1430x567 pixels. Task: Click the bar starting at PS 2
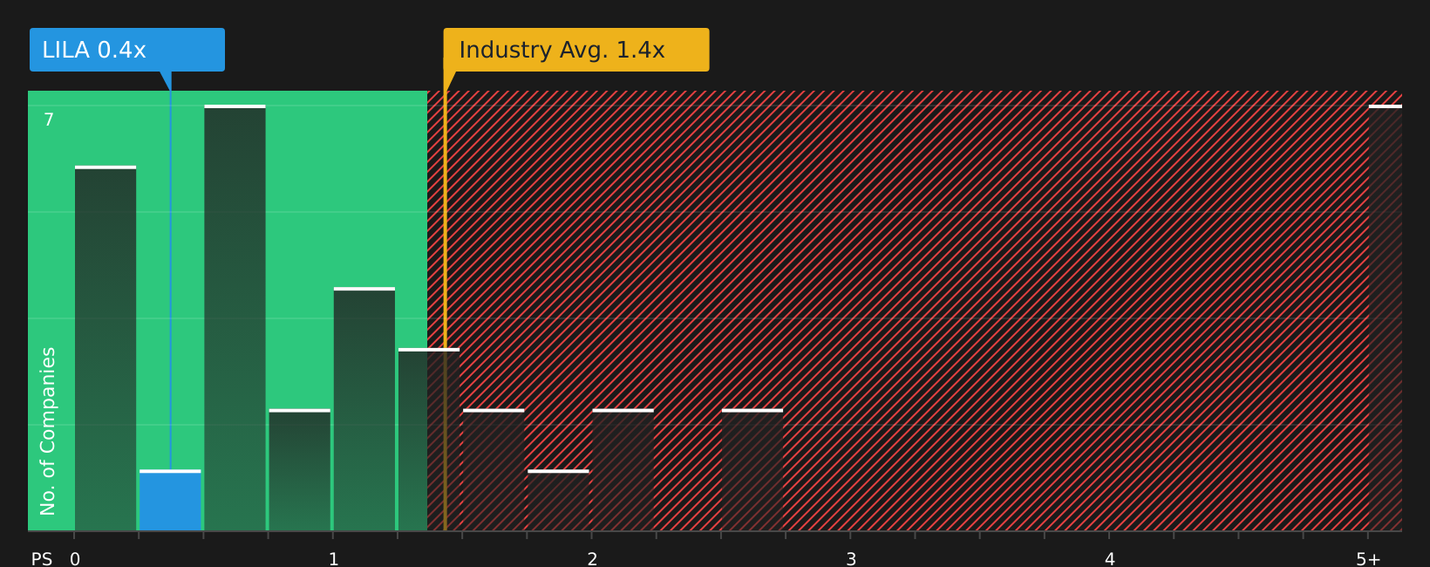623,470
